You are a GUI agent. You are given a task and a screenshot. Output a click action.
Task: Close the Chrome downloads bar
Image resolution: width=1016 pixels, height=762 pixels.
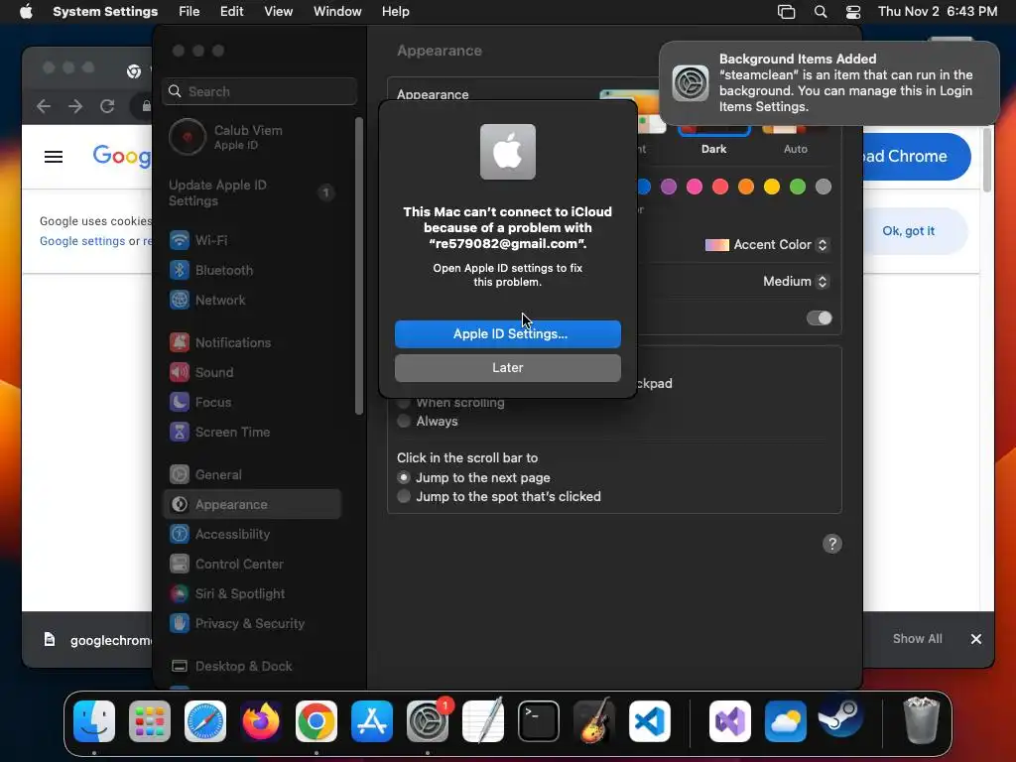click(976, 639)
